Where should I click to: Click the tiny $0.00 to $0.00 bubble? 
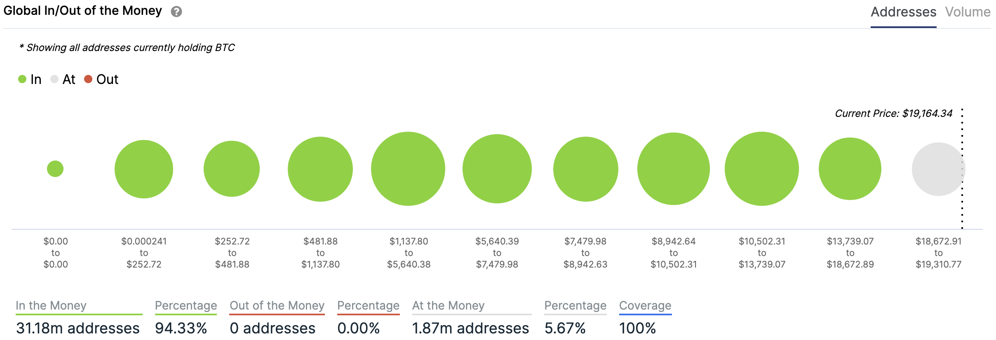click(x=55, y=169)
